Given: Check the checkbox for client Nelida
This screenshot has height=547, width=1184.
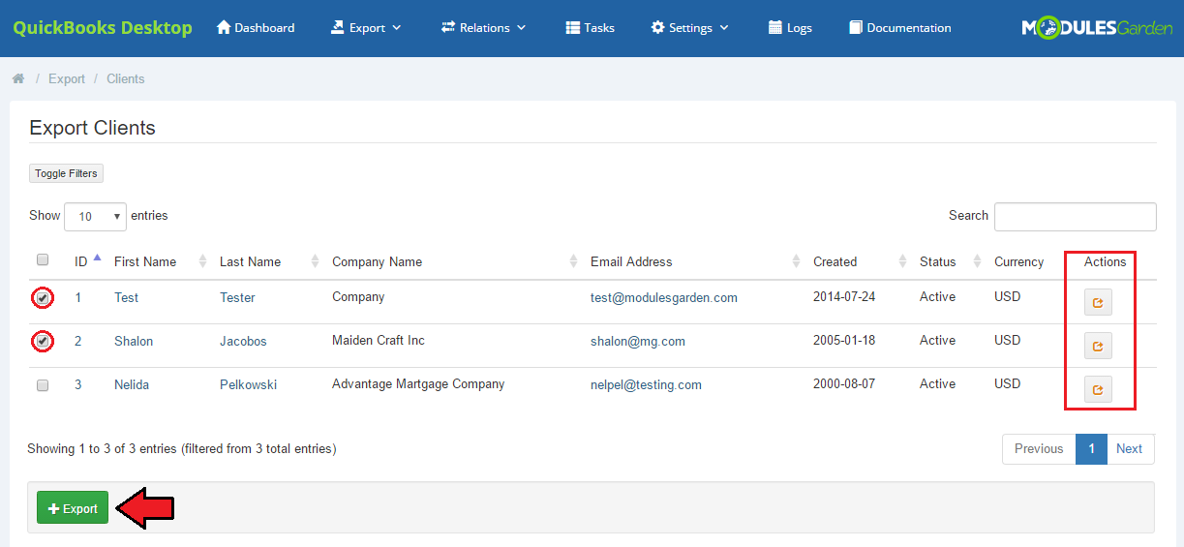Looking at the screenshot, I should 43,385.
